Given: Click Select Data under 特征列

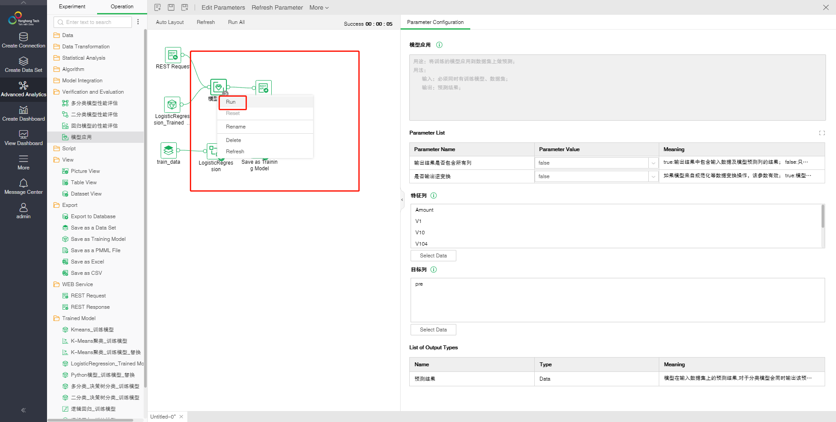Looking at the screenshot, I should (x=433, y=256).
